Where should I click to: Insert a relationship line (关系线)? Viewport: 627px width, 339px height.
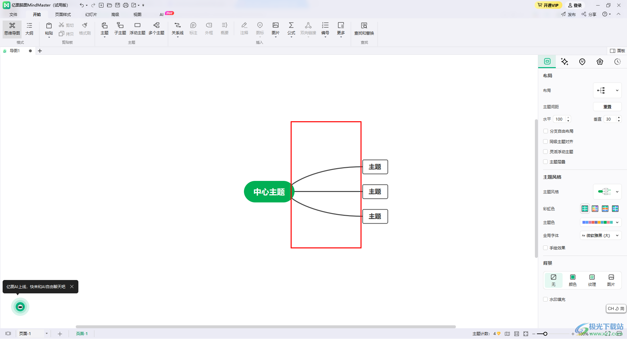pos(178,29)
